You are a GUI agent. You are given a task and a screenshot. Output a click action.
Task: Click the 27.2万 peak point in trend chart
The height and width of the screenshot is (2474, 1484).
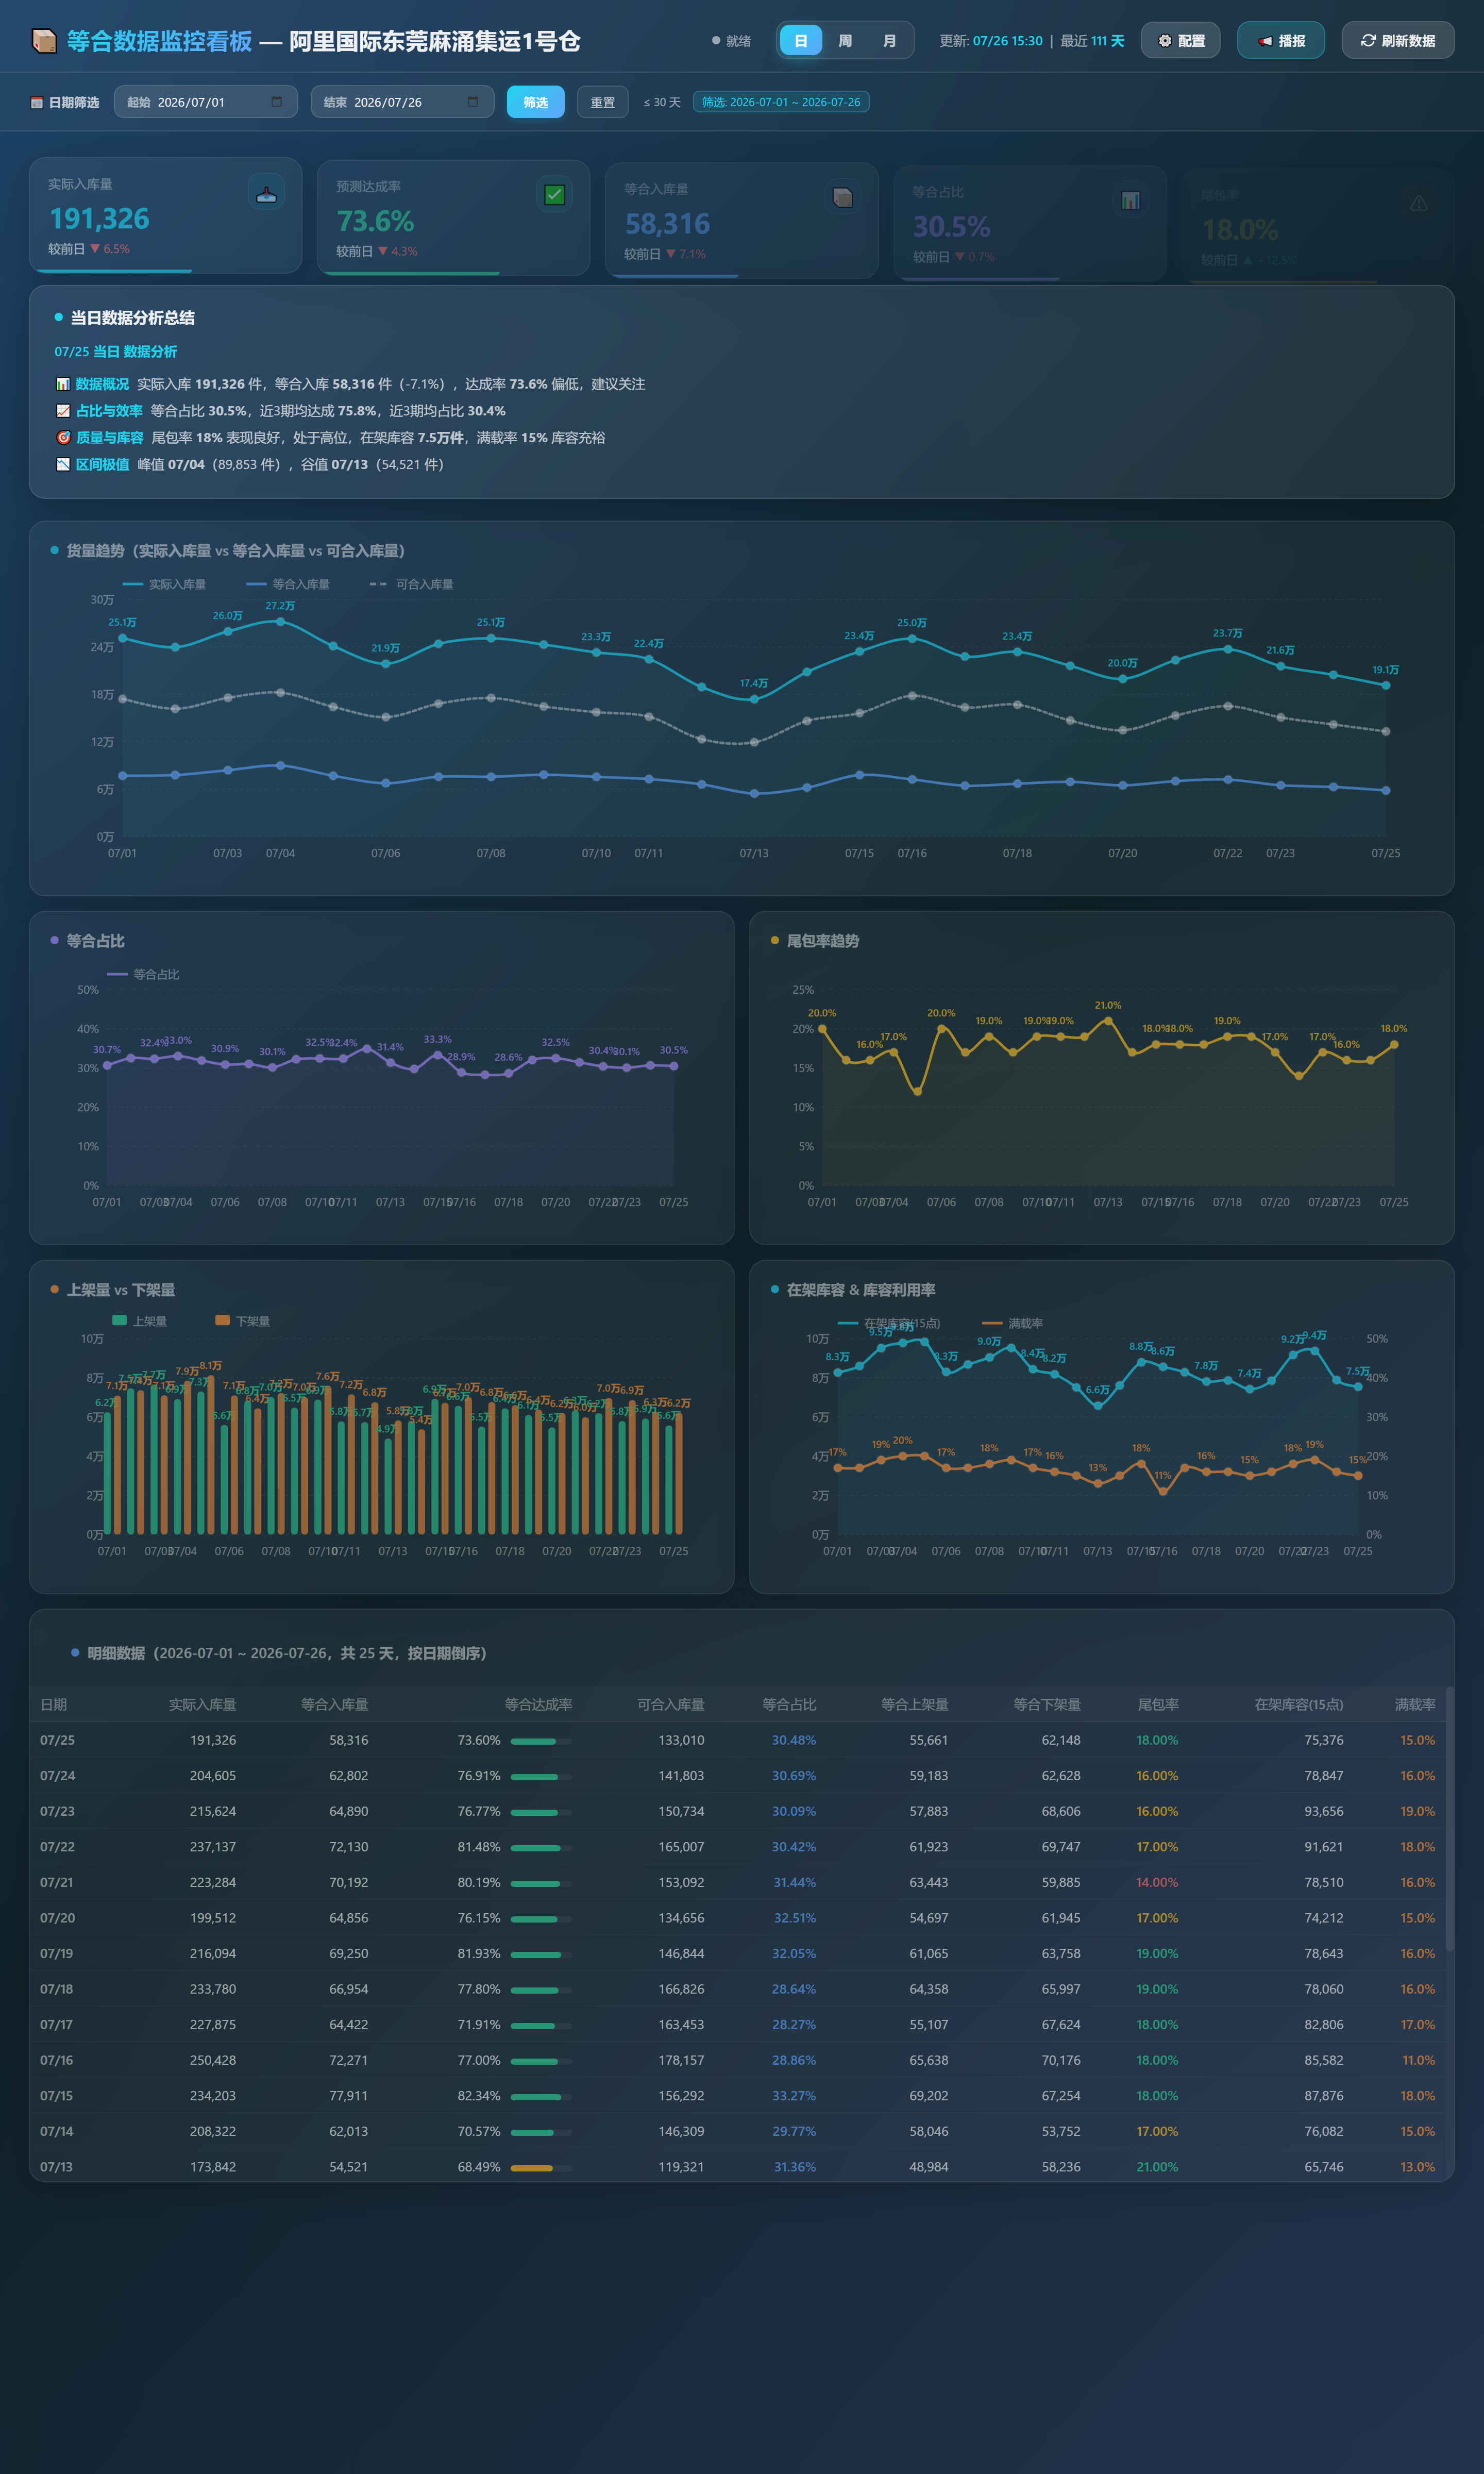(280, 621)
